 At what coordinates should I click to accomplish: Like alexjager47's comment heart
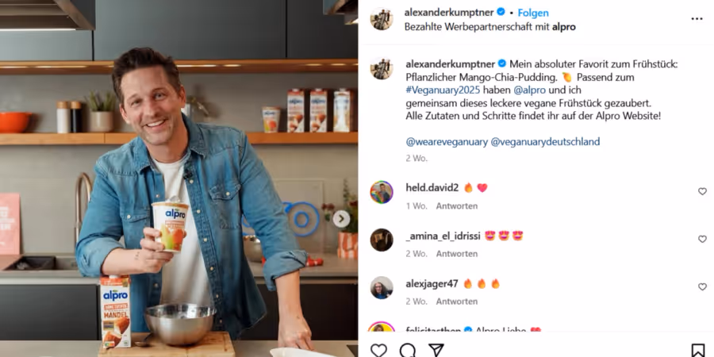tap(702, 287)
